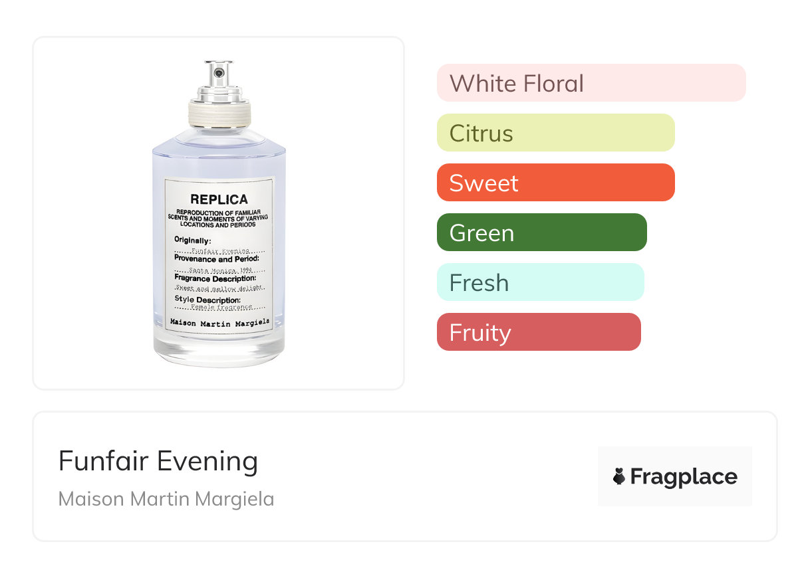Viewport: 810px width, 574px height.
Task: Select the Citrus accord bar
Action: click(x=555, y=133)
